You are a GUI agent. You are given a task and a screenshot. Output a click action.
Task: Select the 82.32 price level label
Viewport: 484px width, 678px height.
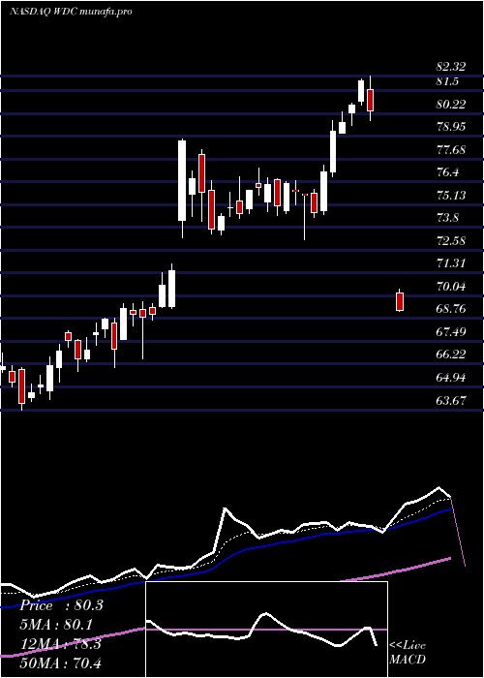pyautogui.click(x=451, y=67)
